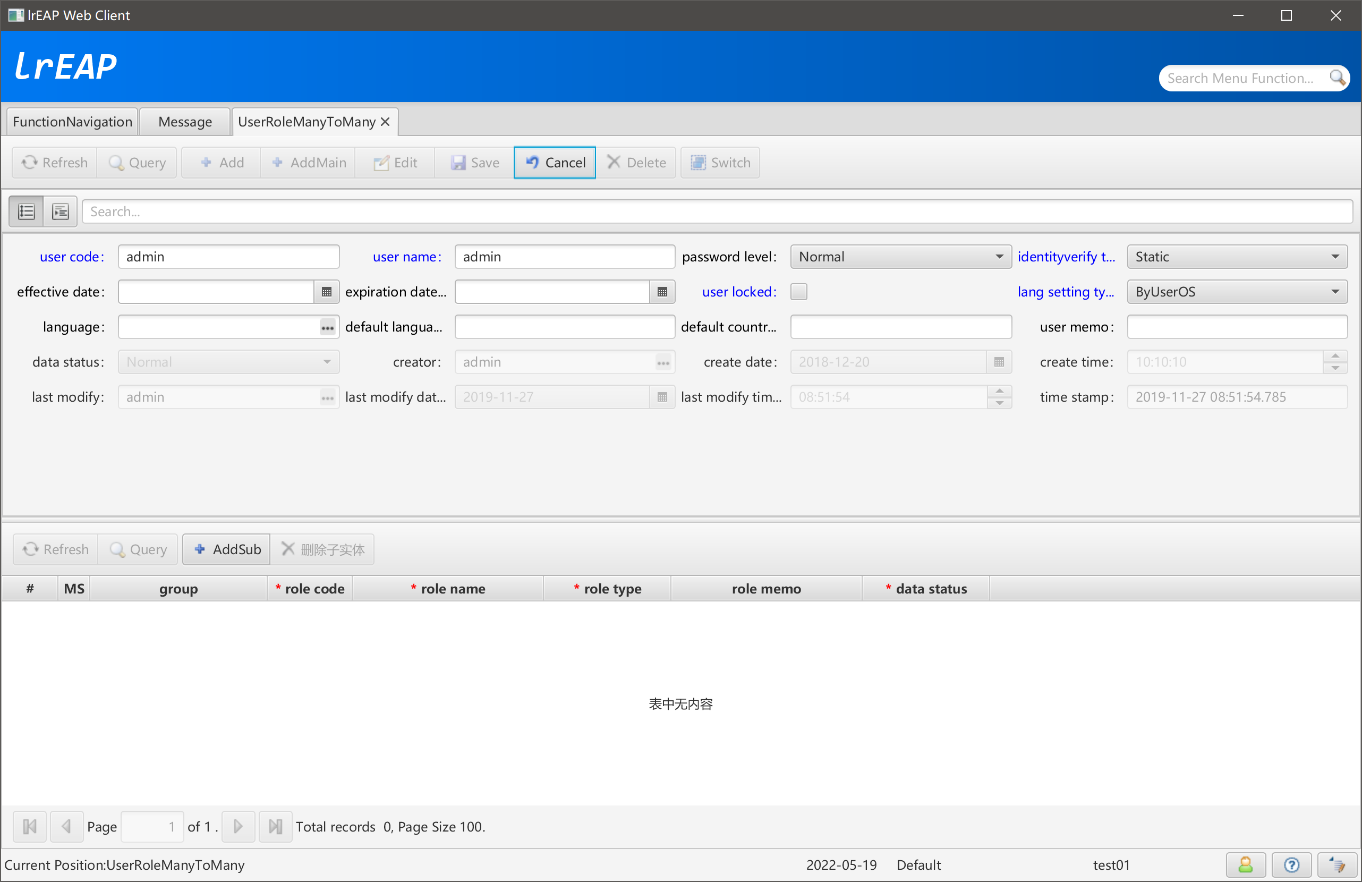Go to first page of records
1362x882 pixels.
point(30,827)
